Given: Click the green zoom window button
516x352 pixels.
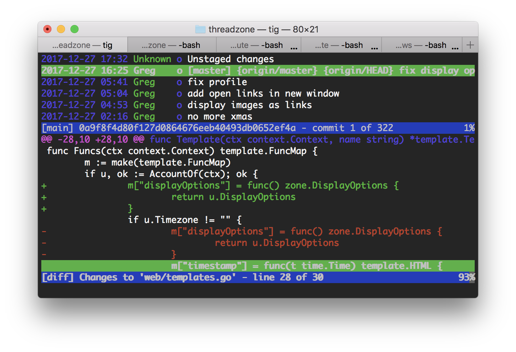Looking at the screenshot, I should [x=74, y=29].
